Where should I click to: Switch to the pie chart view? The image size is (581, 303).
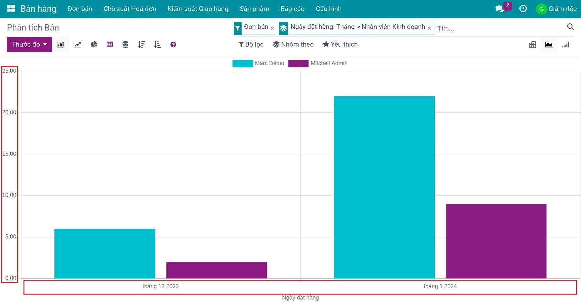click(x=94, y=45)
